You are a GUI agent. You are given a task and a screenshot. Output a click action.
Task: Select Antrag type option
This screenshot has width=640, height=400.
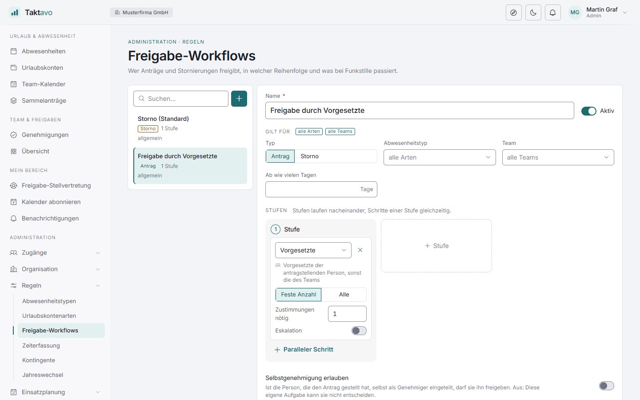click(280, 156)
